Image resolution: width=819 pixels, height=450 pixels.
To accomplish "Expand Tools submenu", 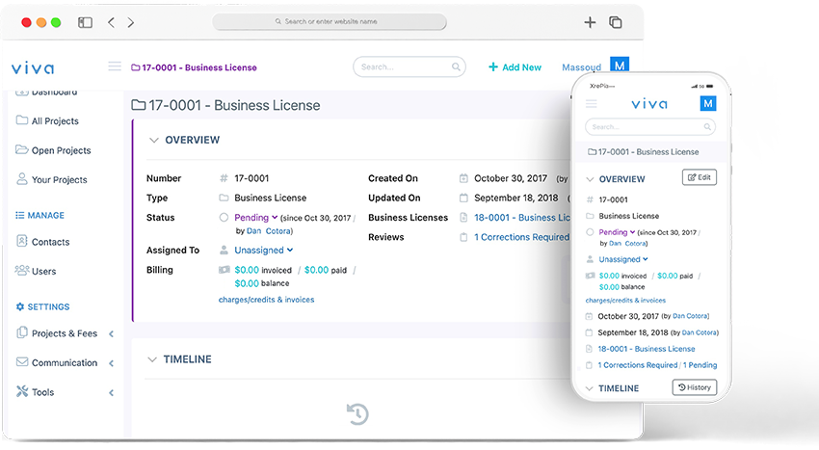I will 111,392.
